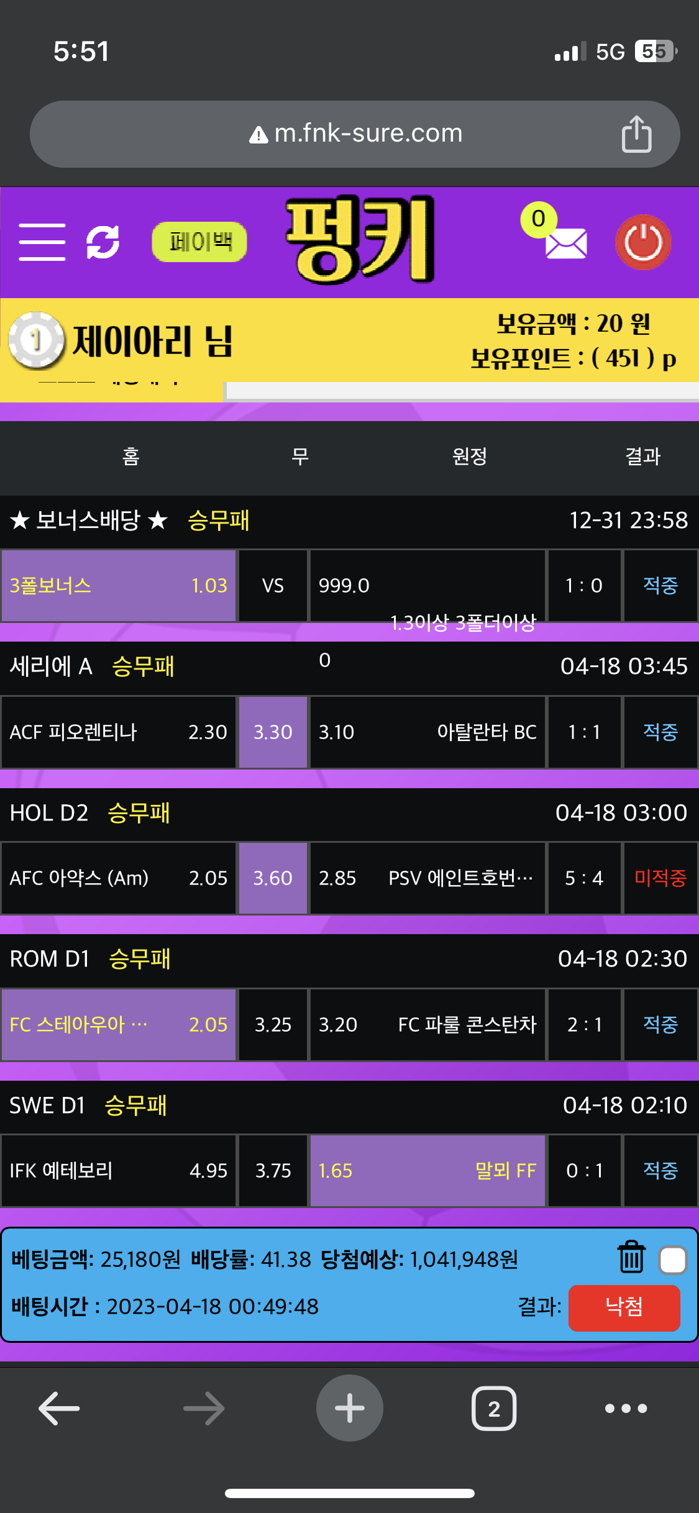Image resolution: width=699 pixels, height=1513 pixels.
Task: Tap the m.fnk-sure.com address bar
Action: (355, 134)
